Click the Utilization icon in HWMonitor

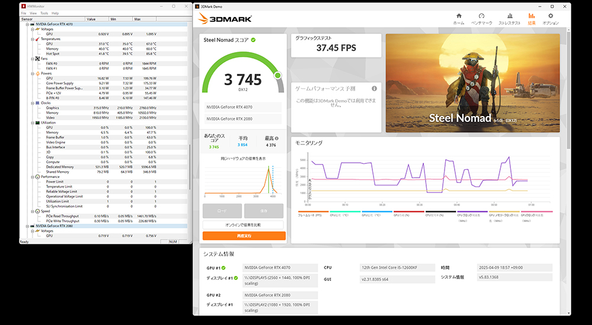[37, 123]
